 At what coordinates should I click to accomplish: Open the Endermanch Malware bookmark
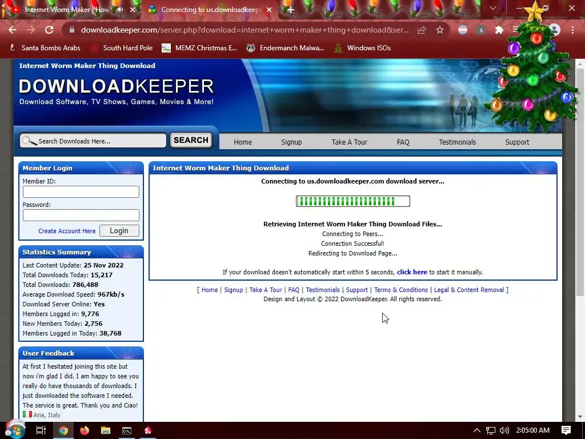click(x=286, y=48)
